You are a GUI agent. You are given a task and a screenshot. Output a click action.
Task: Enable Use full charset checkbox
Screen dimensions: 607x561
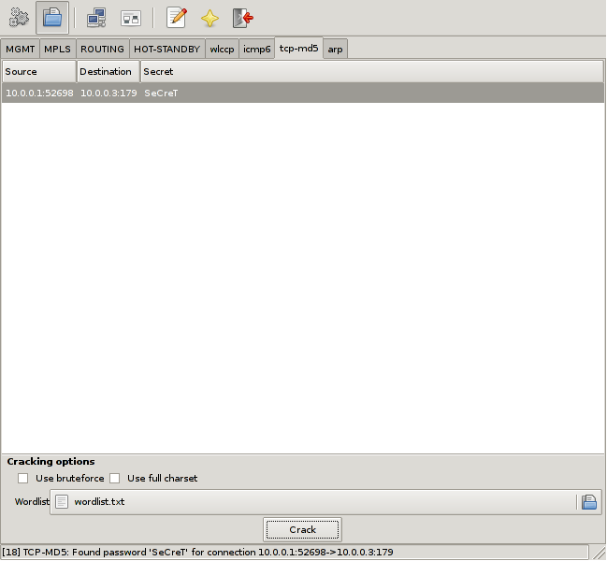[115, 478]
